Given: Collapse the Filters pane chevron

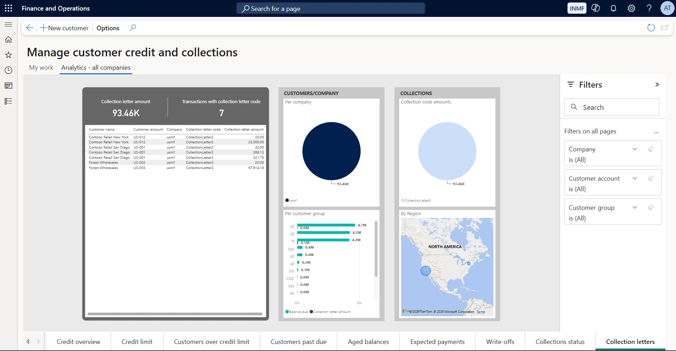Looking at the screenshot, I should tap(657, 84).
